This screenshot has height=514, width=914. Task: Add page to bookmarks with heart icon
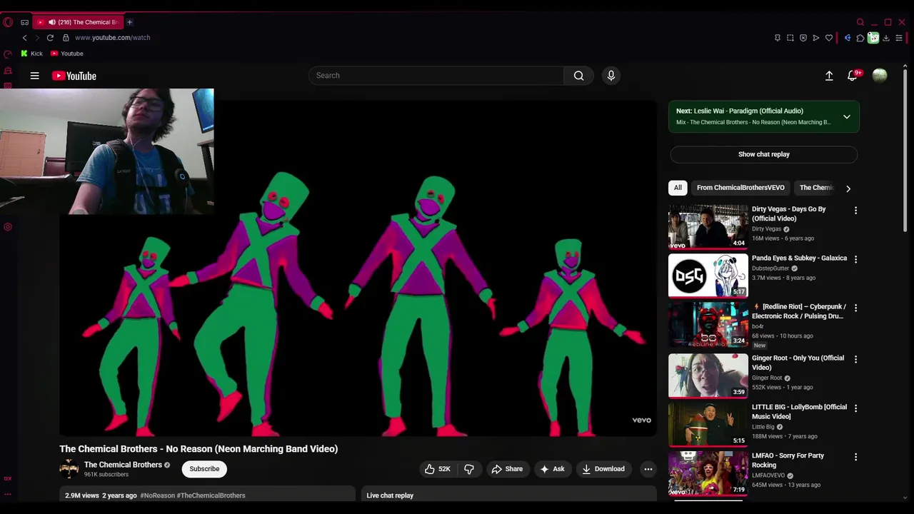pos(829,38)
